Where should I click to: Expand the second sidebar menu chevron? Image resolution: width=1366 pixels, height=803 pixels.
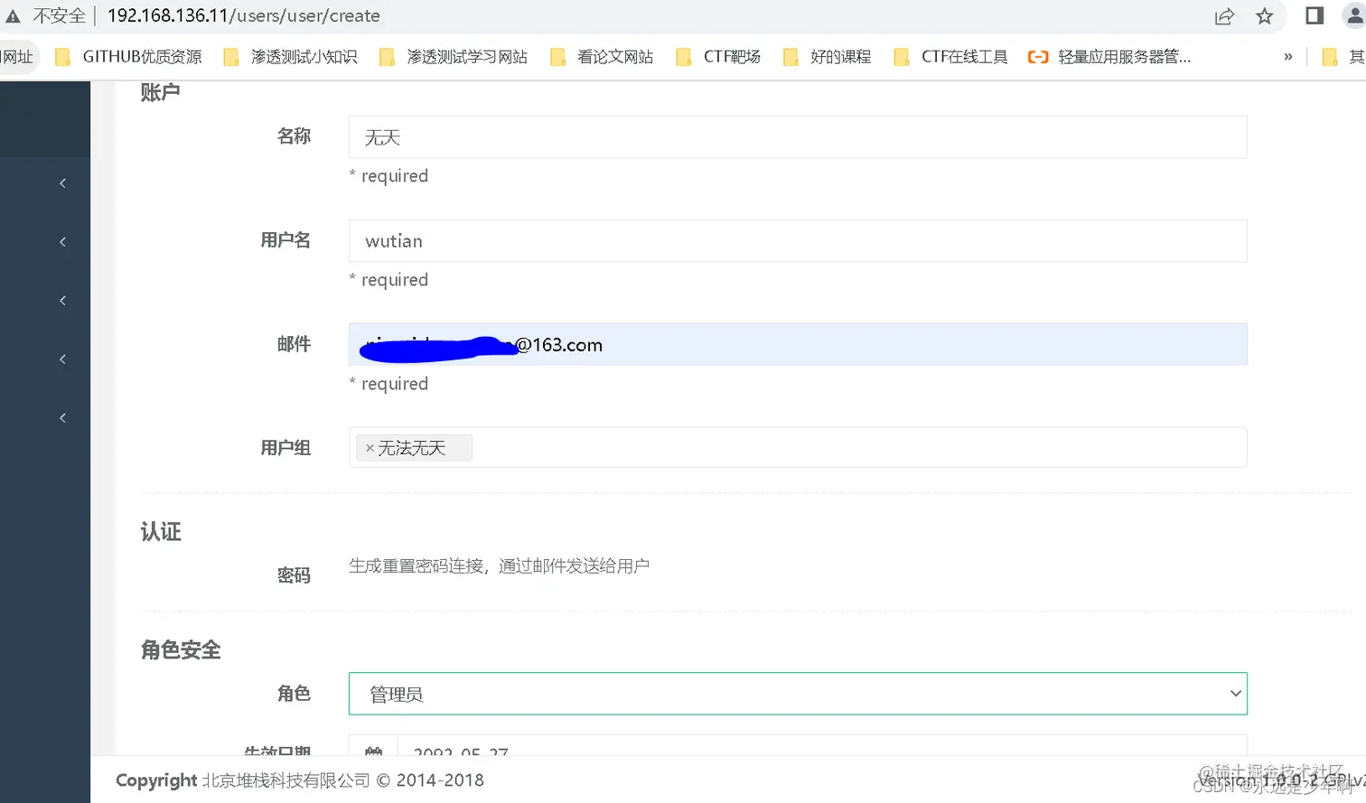click(x=62, y=242)
